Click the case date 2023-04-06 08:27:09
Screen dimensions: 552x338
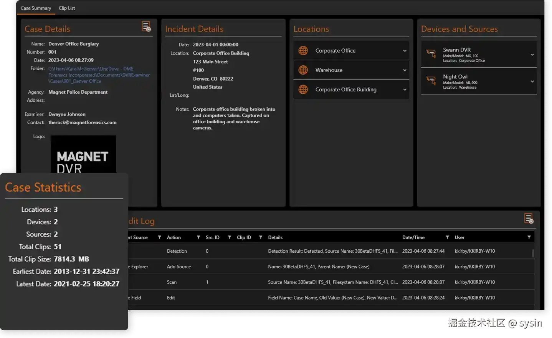71,60
